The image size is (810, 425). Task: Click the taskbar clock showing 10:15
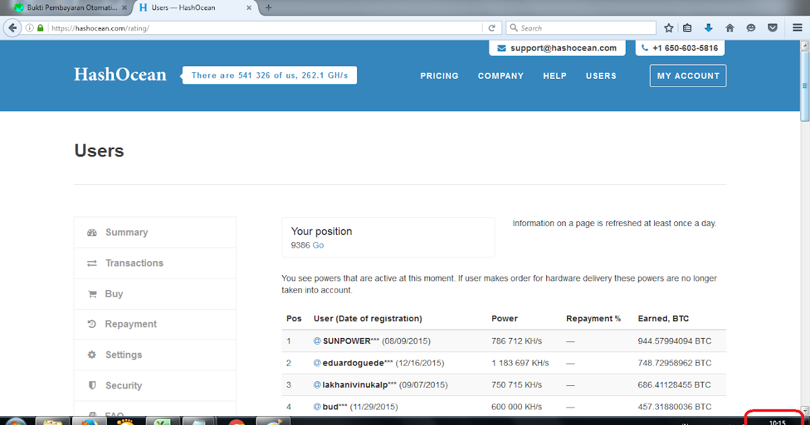click(777, 422)
